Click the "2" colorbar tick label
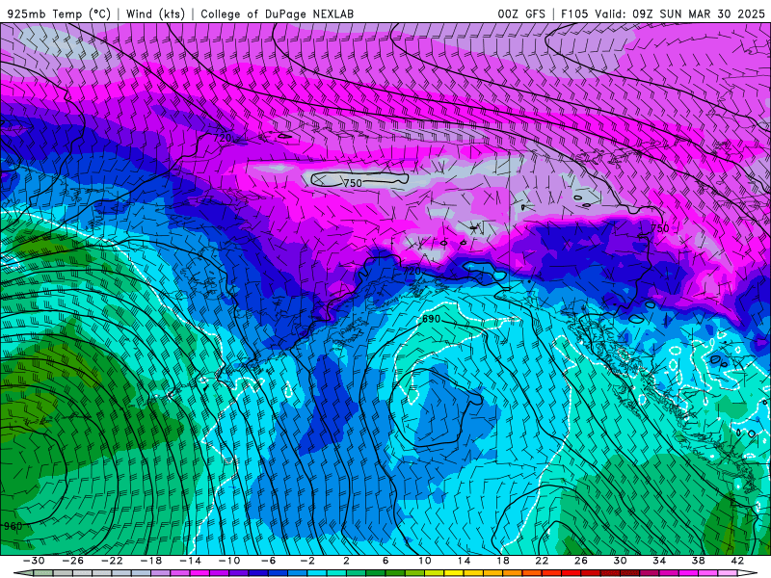The width and height of the screenshot is (771, 578). click(346, 561)
